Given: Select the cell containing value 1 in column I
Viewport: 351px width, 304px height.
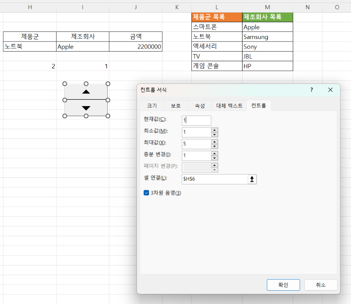Looking at the screenshot, I should (x=83, y=66).
